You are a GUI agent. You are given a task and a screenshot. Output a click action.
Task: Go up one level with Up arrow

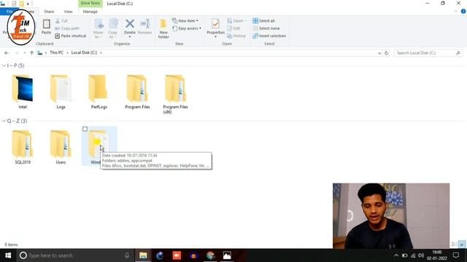pyautogui.click(x=31, y=53)
